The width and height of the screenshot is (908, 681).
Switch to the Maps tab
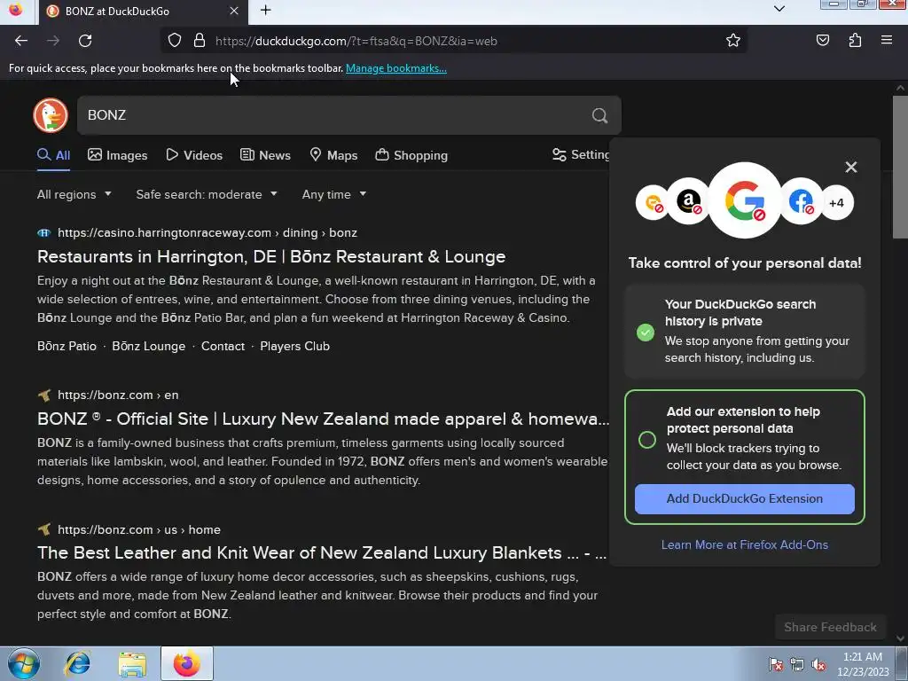pyautogui.click(x=333, y=155)
